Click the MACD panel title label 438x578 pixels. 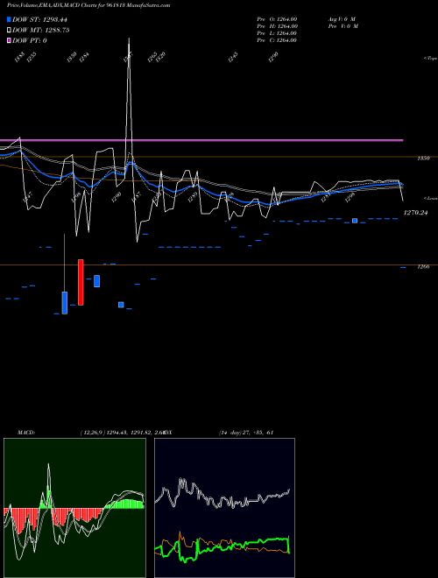click(x=26, y=432)
